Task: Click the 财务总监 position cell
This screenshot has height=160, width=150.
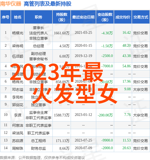Action: 38,148
